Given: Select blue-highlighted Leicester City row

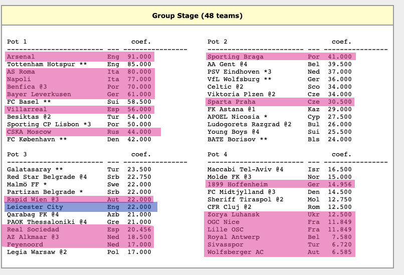Looking at the screenshot, I should [x=81, y=207].
